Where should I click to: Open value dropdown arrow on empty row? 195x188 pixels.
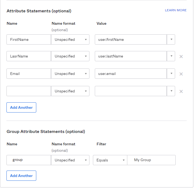171,91
